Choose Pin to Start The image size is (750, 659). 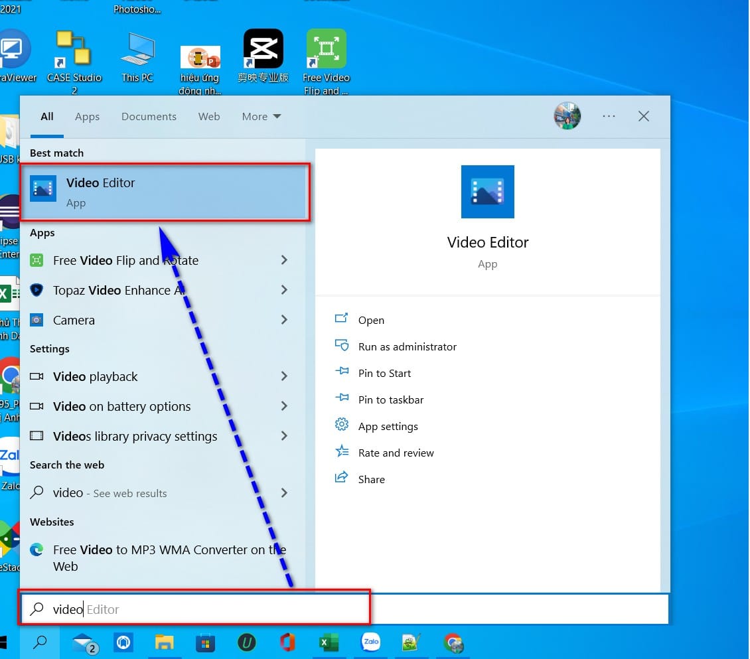click(x=384, y=373)
